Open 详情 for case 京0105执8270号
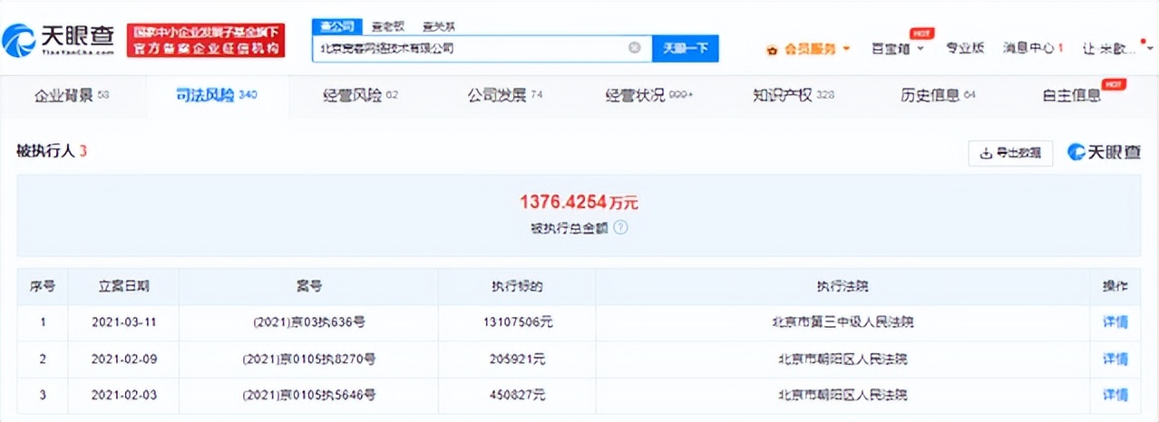The width and height of the screenshot is (1159, 422). coord(1115,359)
